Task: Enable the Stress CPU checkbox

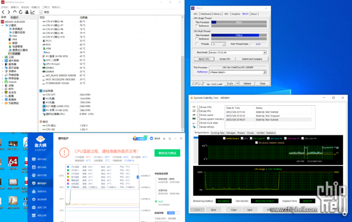Action: pos(198,107)
